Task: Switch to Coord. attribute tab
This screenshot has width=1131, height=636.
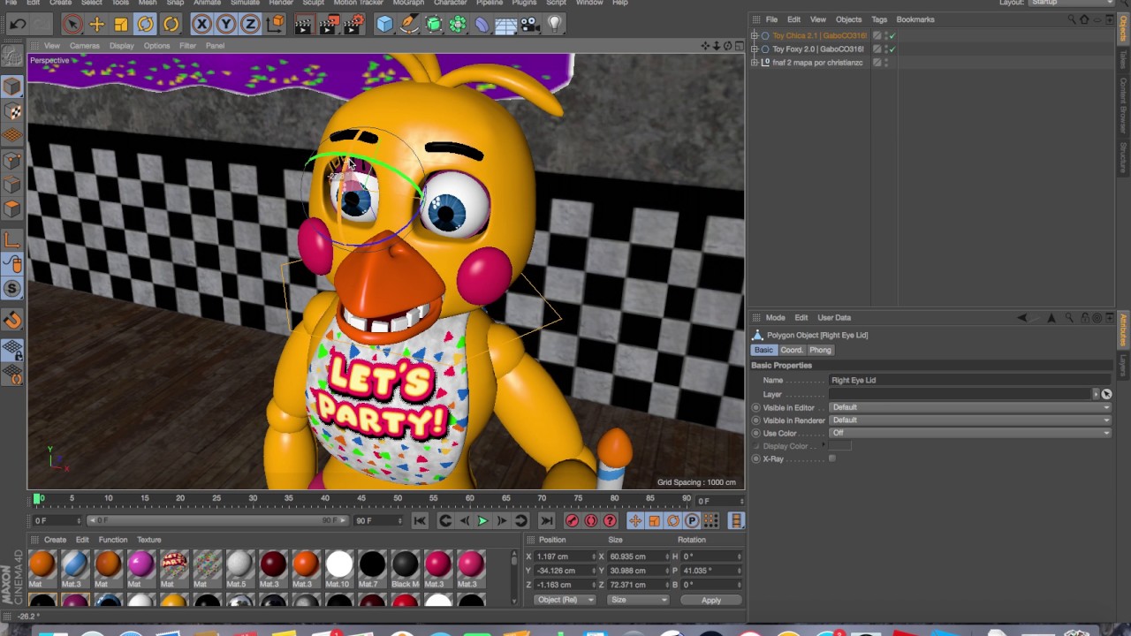Action: 791,350
